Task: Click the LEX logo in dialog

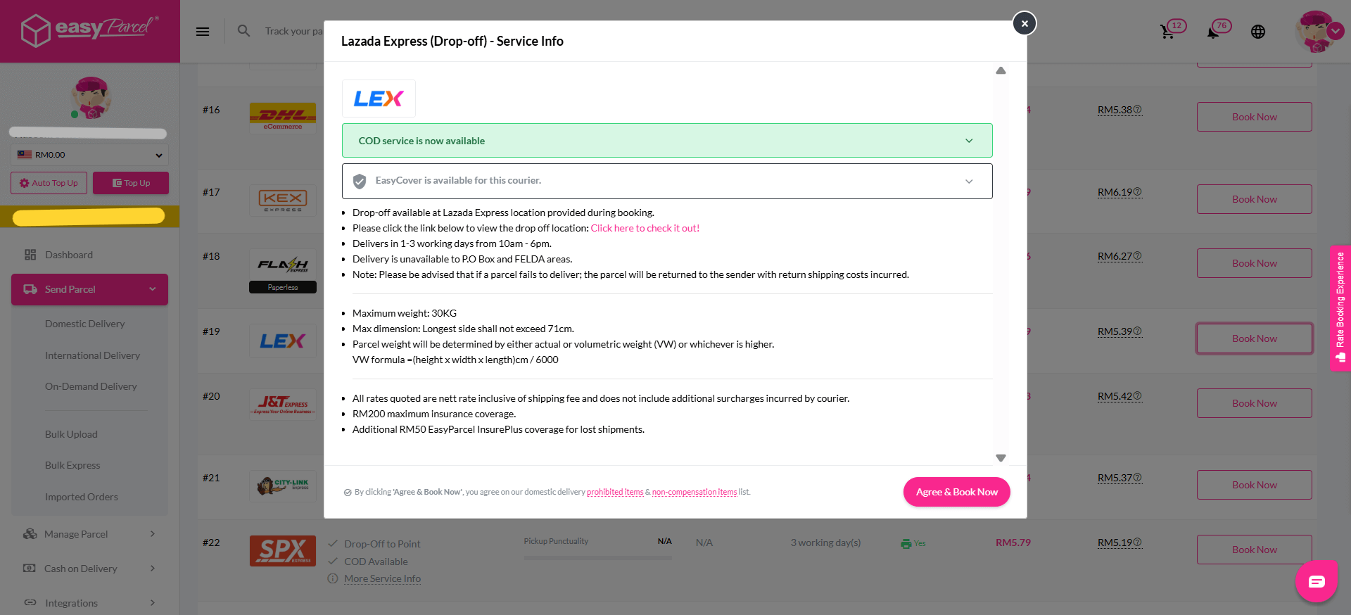Action: pyautogui.click(x=379, y=99)
